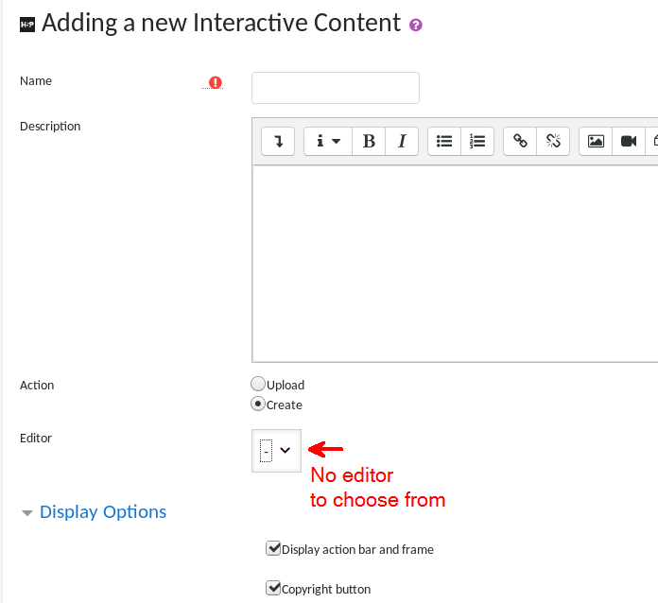
Task: Toggle bold formatting in description editor
Action: 369,142
